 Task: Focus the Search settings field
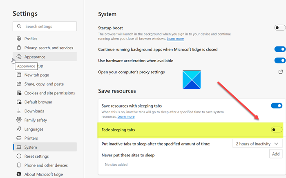[45, 26]
